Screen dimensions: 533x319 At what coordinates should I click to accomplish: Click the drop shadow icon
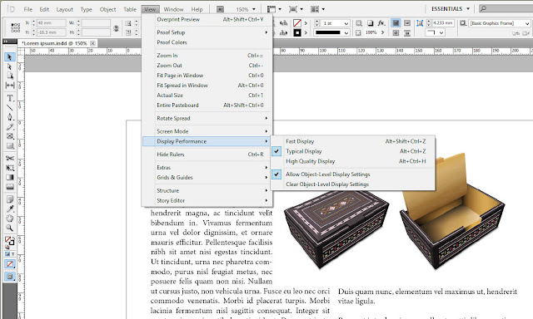pos(370,23)
